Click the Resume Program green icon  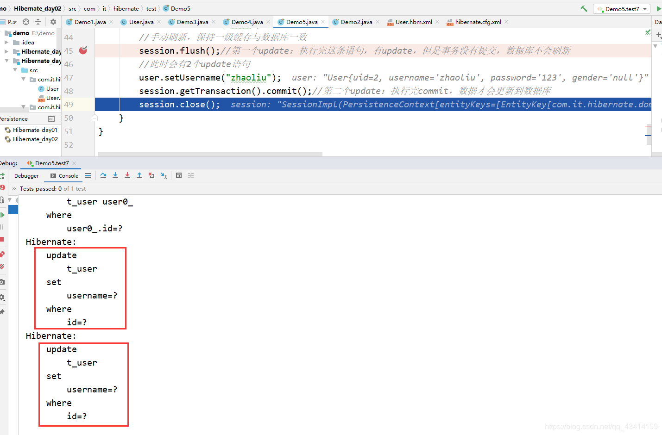coord(2,215)
